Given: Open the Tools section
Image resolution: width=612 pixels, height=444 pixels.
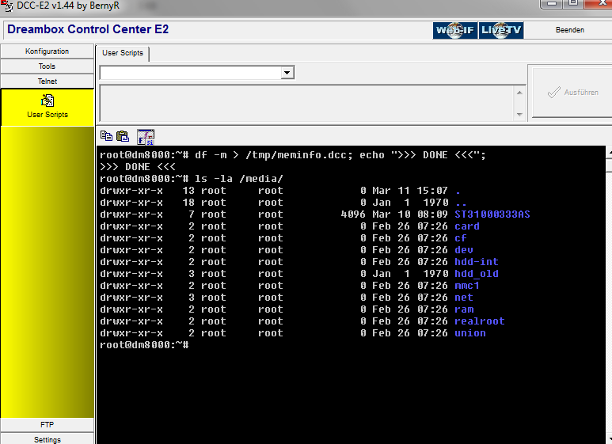Looking at the screenshot, I should (48, 66).
